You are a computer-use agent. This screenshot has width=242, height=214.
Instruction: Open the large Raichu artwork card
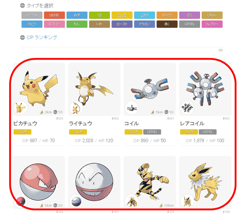click(x=94, y=89)
